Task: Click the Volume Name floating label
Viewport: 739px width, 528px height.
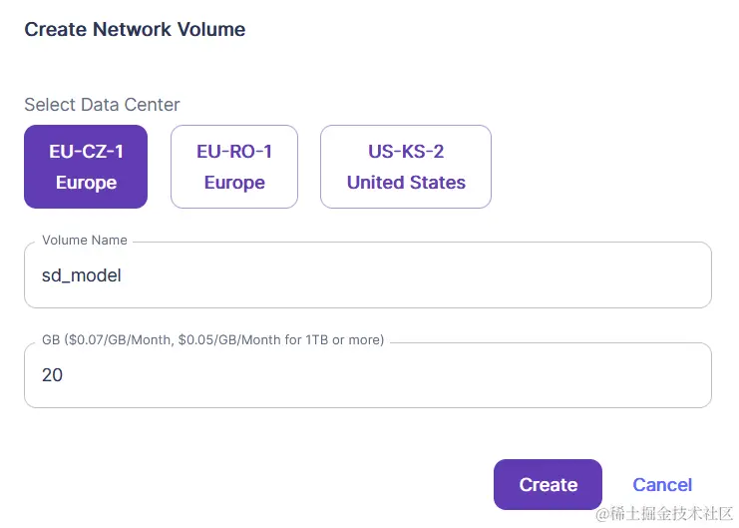Action: coord(85,241)
